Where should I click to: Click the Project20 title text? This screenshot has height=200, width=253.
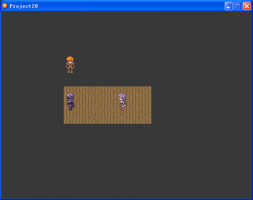(x=24, y=6)
